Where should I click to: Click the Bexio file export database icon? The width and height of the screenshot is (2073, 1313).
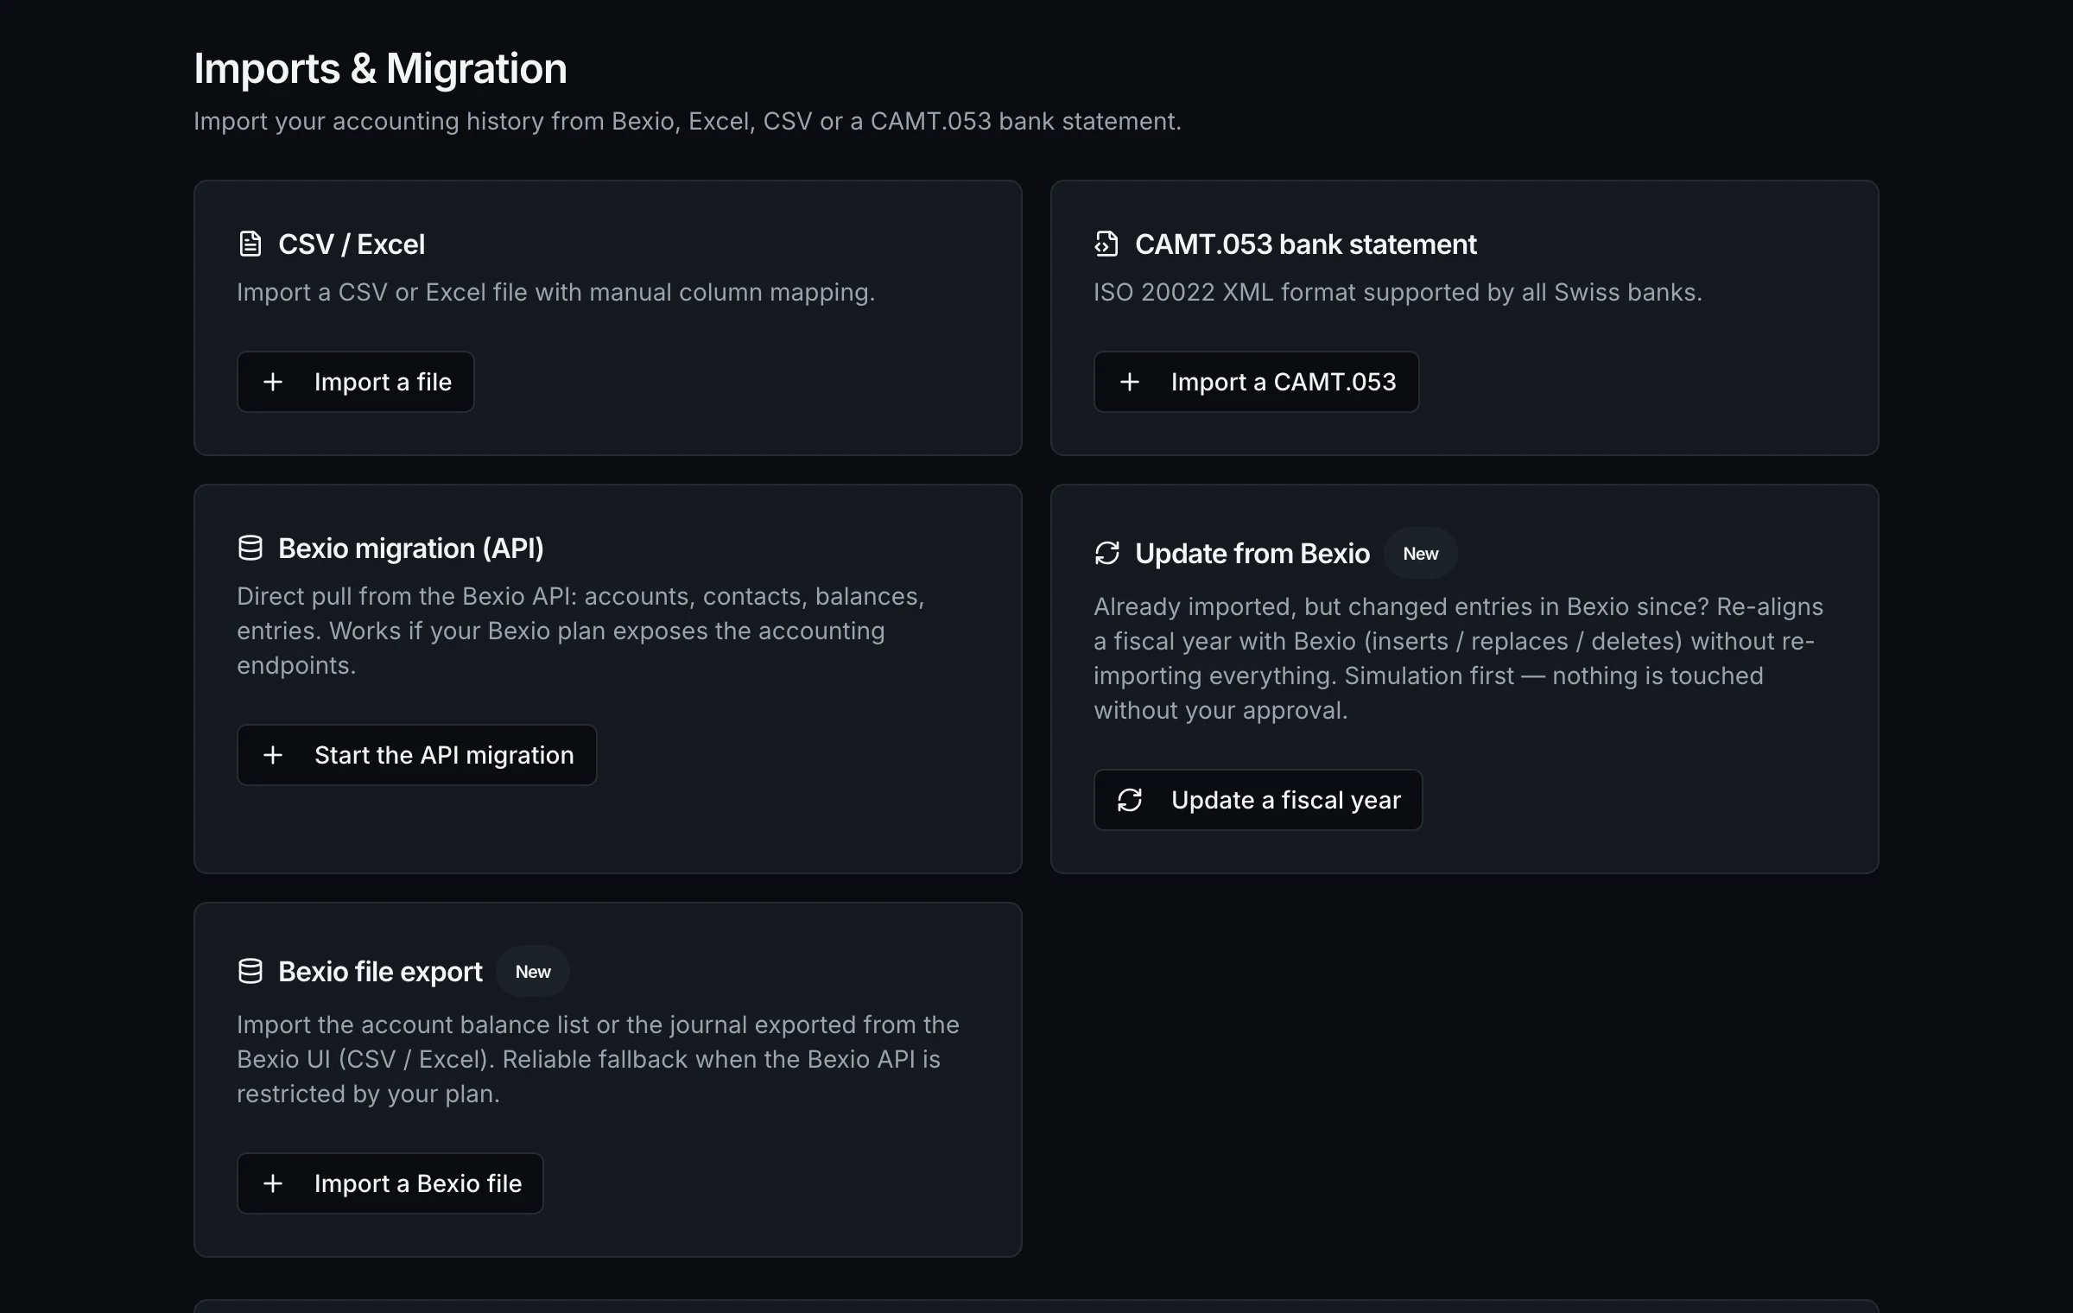click(x=250, y=972)
